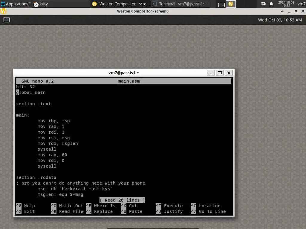Click the 'mov rsi, msg' line
This screenshot has width=306, height=229.
pyautogui.click(x=54, y=138)
